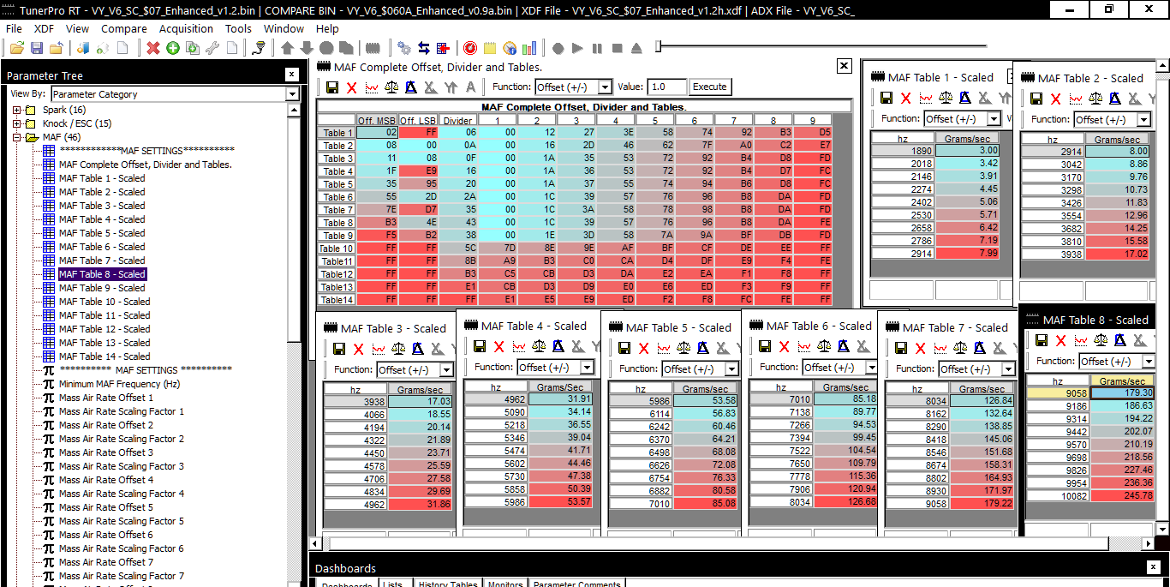Viewport: 1170px width, 587px height.
Task: Click the up arrow icon in main toolbar
Action: click(287, 48)
